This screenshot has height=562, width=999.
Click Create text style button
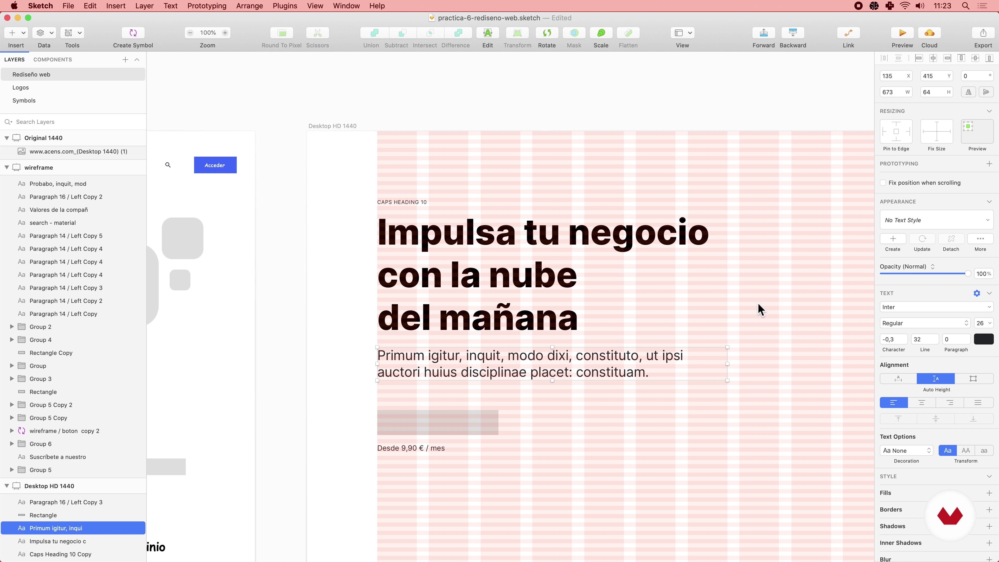click(x=893, y=239)
